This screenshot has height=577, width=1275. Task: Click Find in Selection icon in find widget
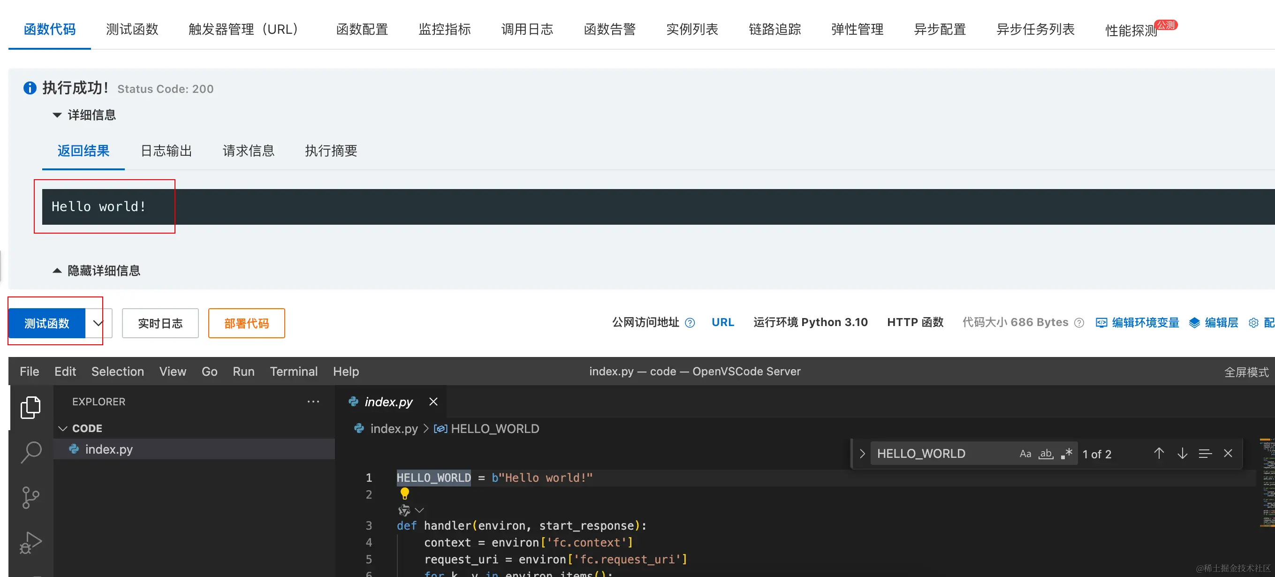[1205, 453]
